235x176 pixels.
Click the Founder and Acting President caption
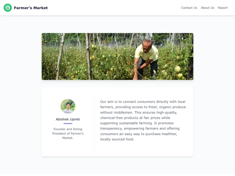coord(68,133)
